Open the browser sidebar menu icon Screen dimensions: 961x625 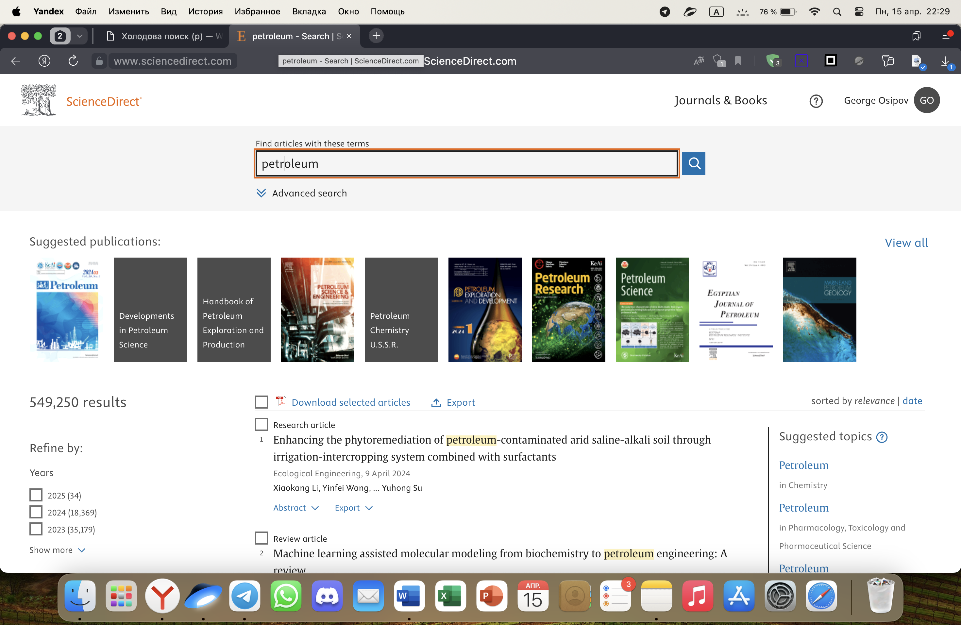tap(947, 36)
